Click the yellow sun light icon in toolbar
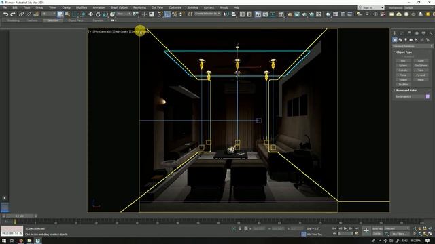435x244 pixels. tap(428, 14)
